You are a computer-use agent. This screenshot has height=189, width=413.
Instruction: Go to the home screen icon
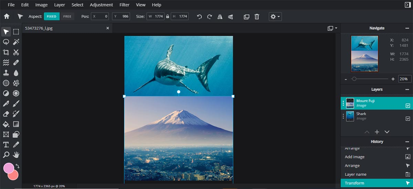pyautogui.click(x=7, y=16)
